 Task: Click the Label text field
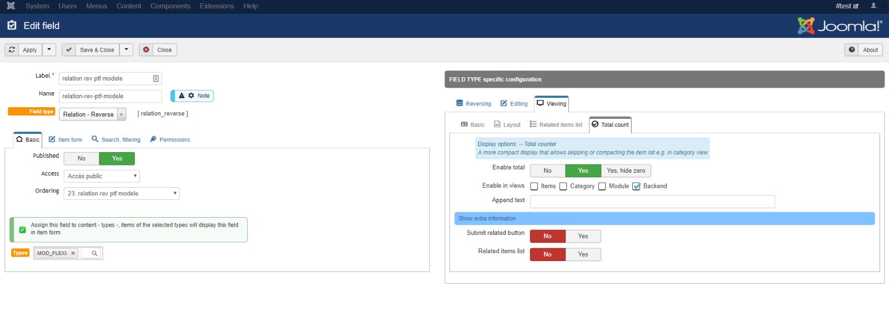(x=110, y=78)
